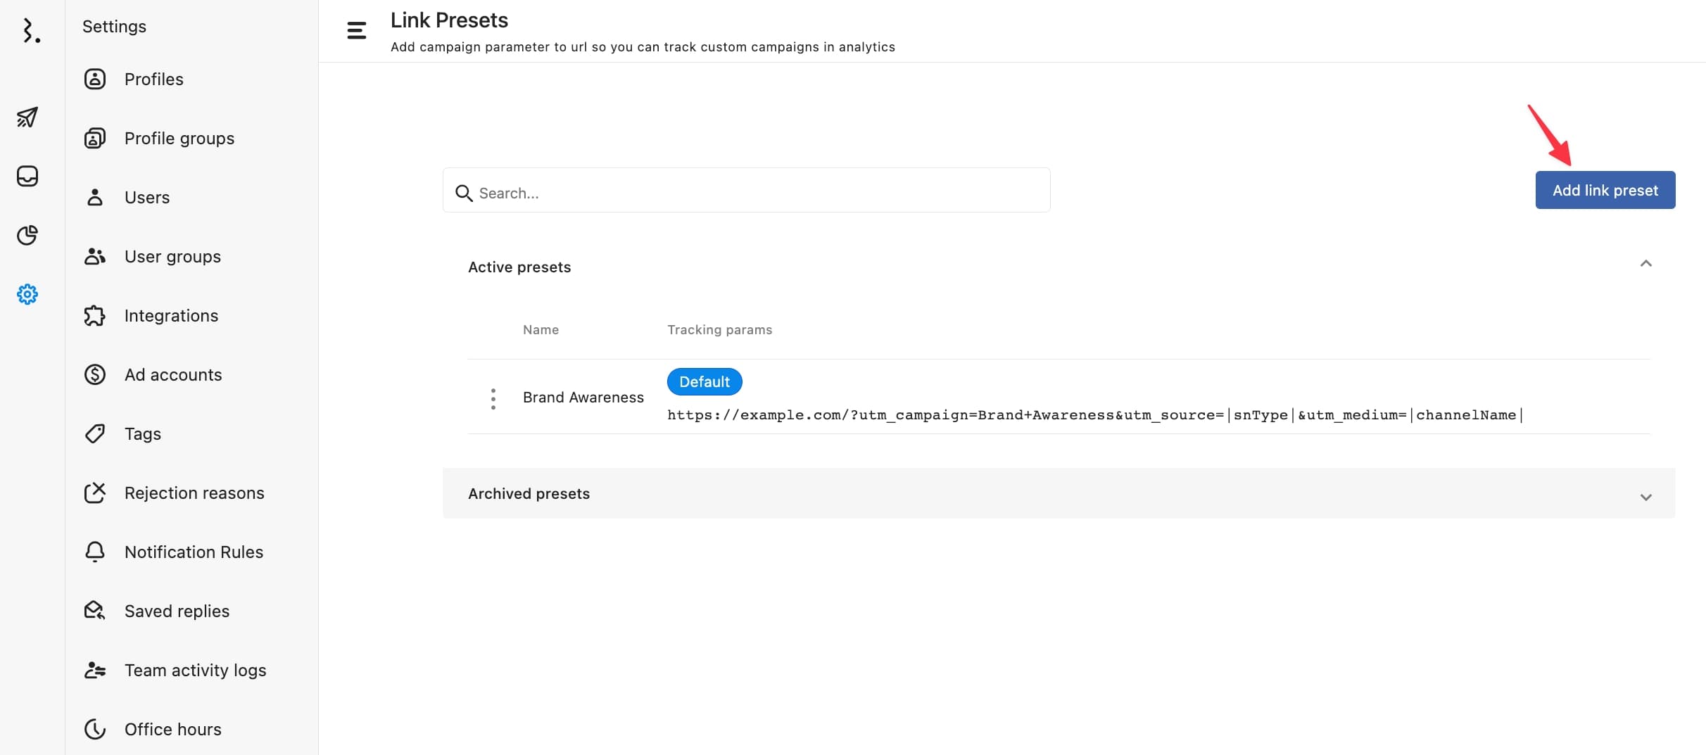
Task: Focus the presets Search field
Action: (746, 190)
